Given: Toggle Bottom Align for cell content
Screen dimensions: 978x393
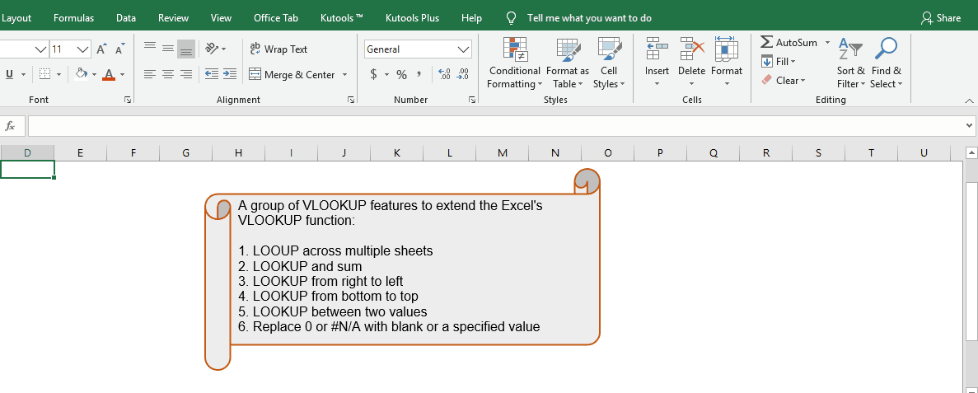Looking at the screenshot, I should click(186, 49).
